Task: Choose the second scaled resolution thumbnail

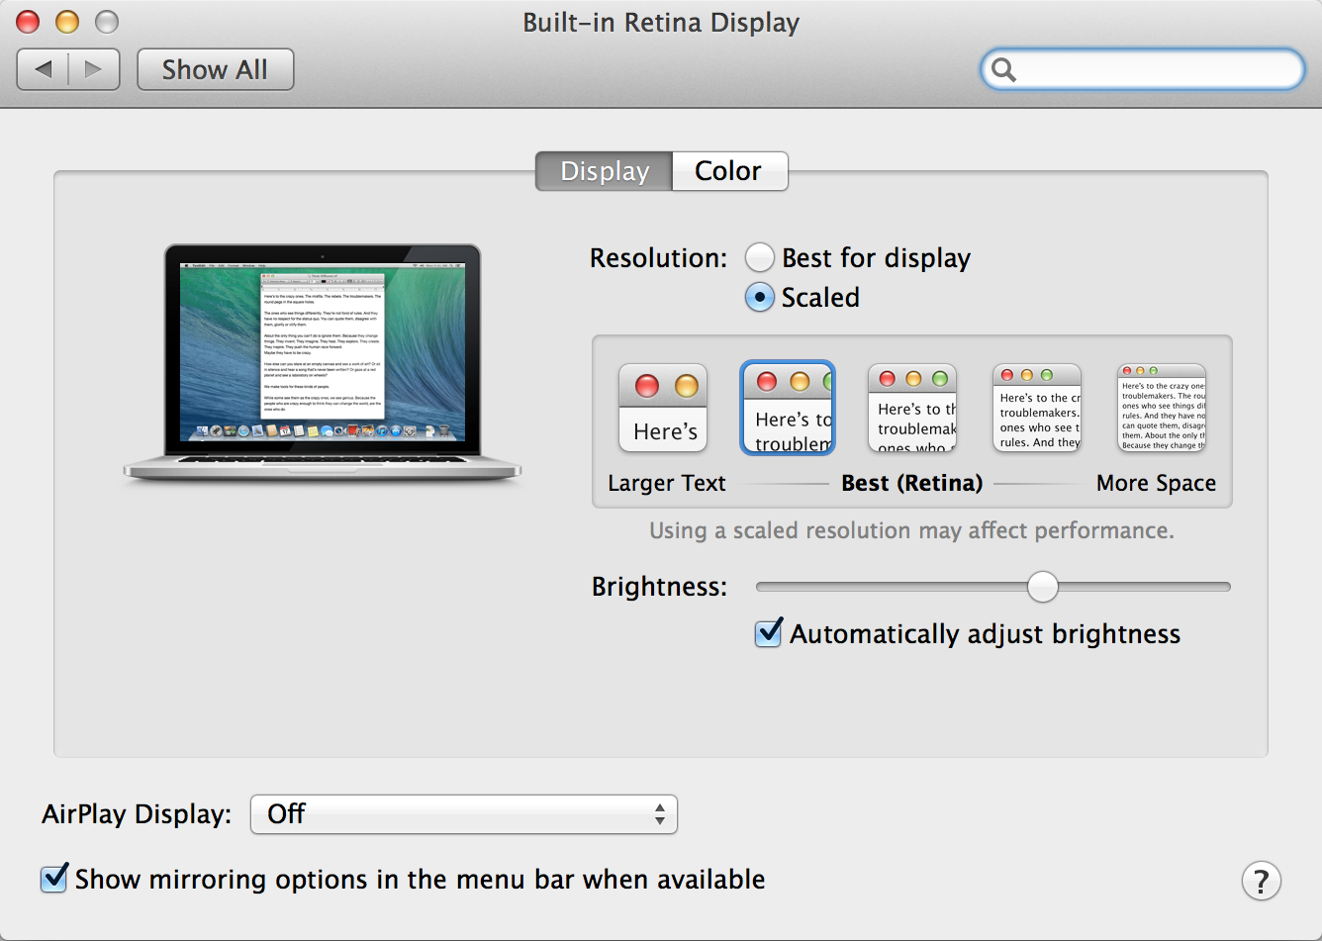Action: click(x=788, y=408)
